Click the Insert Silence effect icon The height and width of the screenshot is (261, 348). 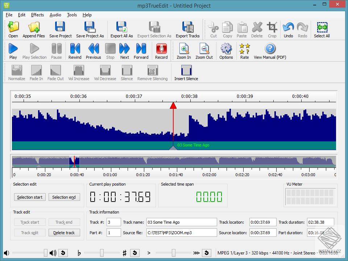click(x=186, y=70)
